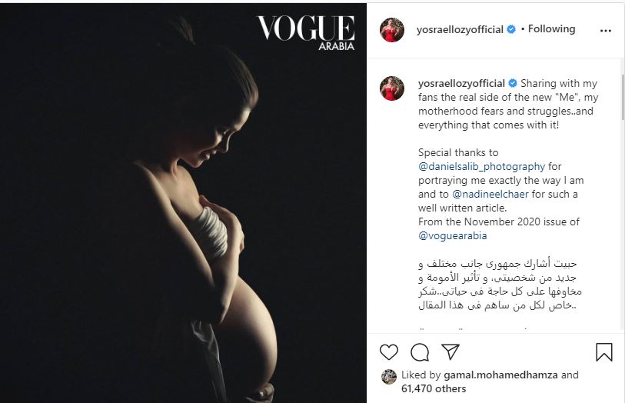Screen dimensions: 625x403
Task: Click the verified badge beside header username
Action: pyautogui.click(x=511, y=29)
